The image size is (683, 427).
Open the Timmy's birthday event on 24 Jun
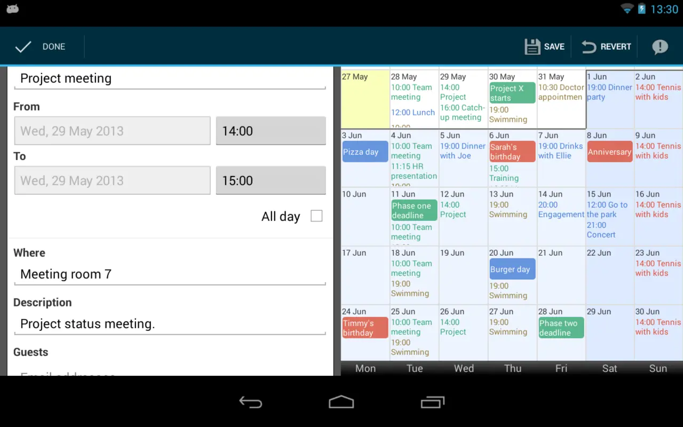(365, 328)
